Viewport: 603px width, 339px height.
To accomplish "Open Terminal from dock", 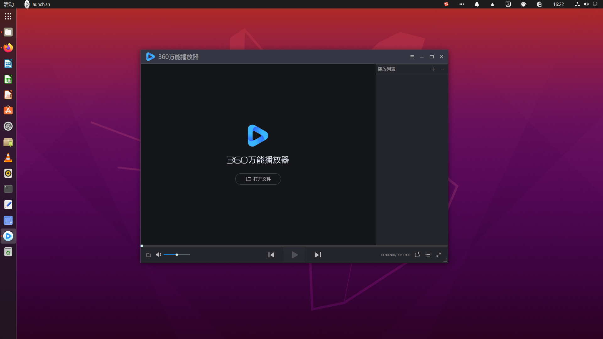I will pyautogui.click(x=8, y=189).
